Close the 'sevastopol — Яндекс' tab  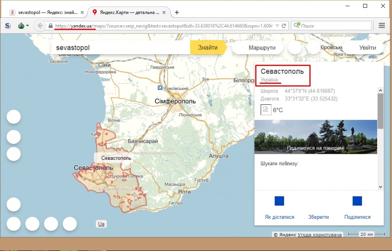pyautogui.click(x=82, y=12)
